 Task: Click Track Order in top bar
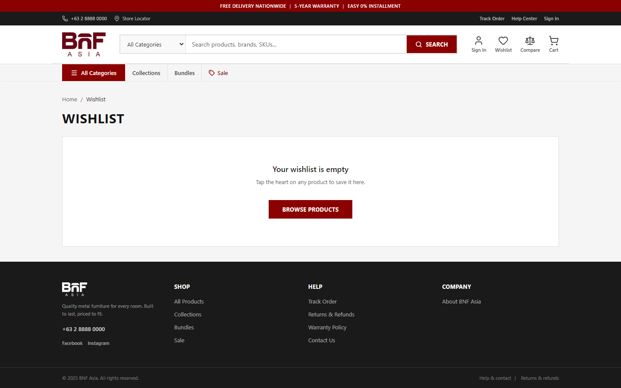point(492,19)
